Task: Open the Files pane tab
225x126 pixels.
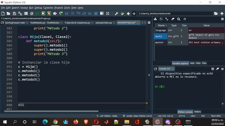Action: [x=204, y=63]
